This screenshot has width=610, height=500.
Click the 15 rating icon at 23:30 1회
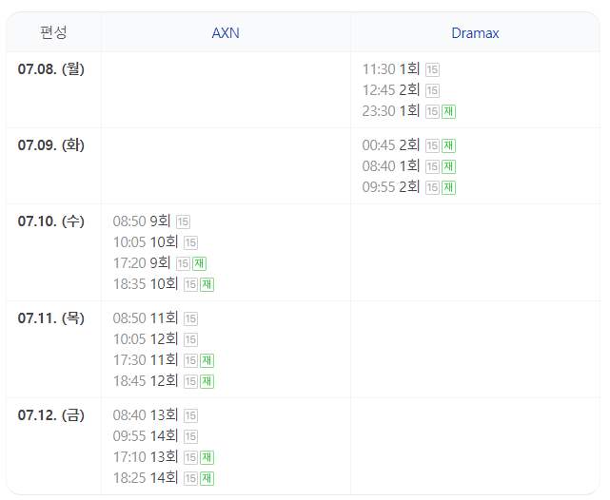coord(432,112)
